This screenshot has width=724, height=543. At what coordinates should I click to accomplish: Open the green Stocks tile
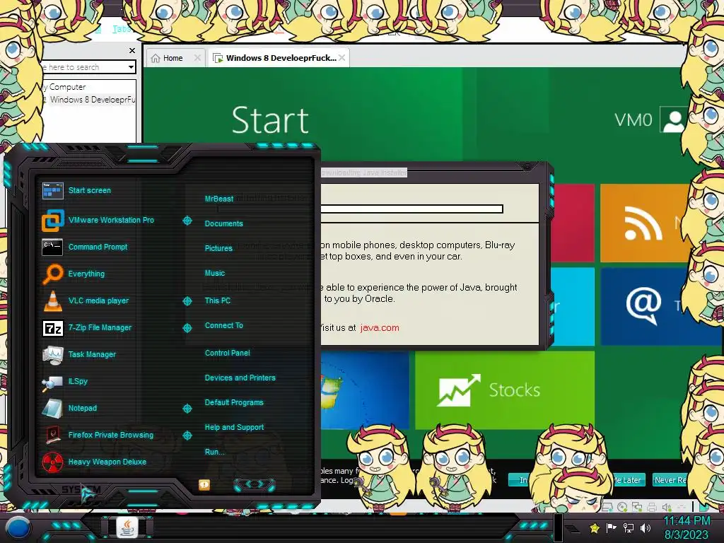click(504, 390)
